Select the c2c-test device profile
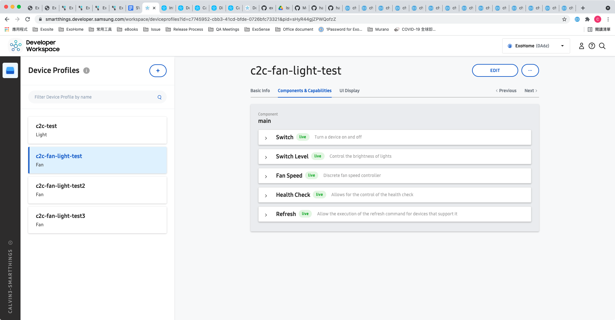 97,130
